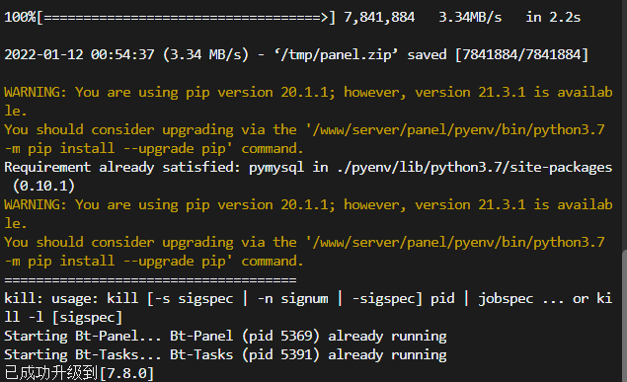Viewport: 627px width, 382px height.
Task: Click the terminal scrollbar thumb at right edge
Action: pos(624,316)
